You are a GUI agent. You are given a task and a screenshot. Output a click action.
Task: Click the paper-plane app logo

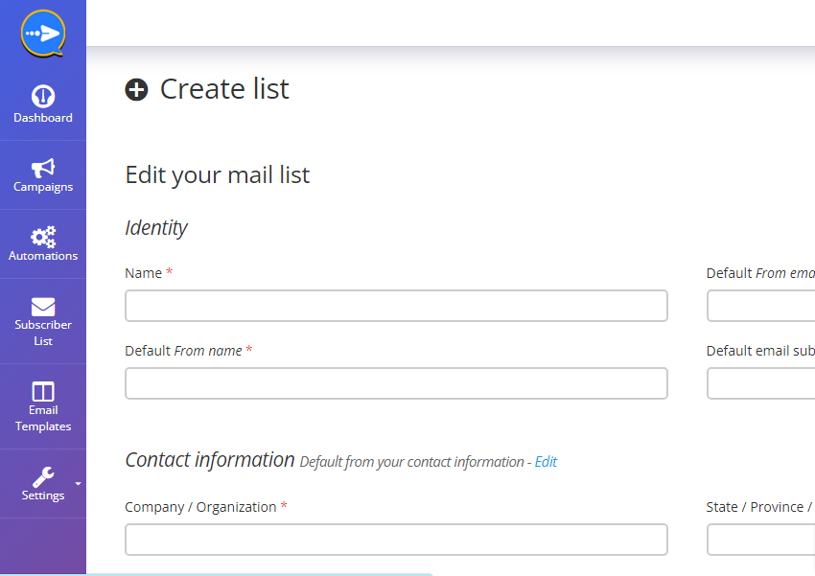43,34
